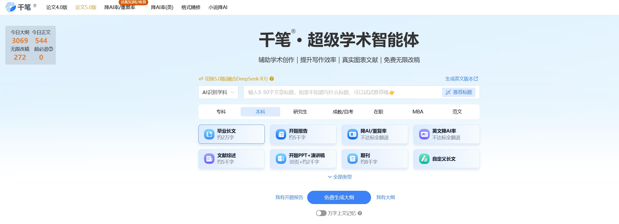
Task: Click the help icon after DeepSeek-R1 text
Action: (x=272, y=79)
